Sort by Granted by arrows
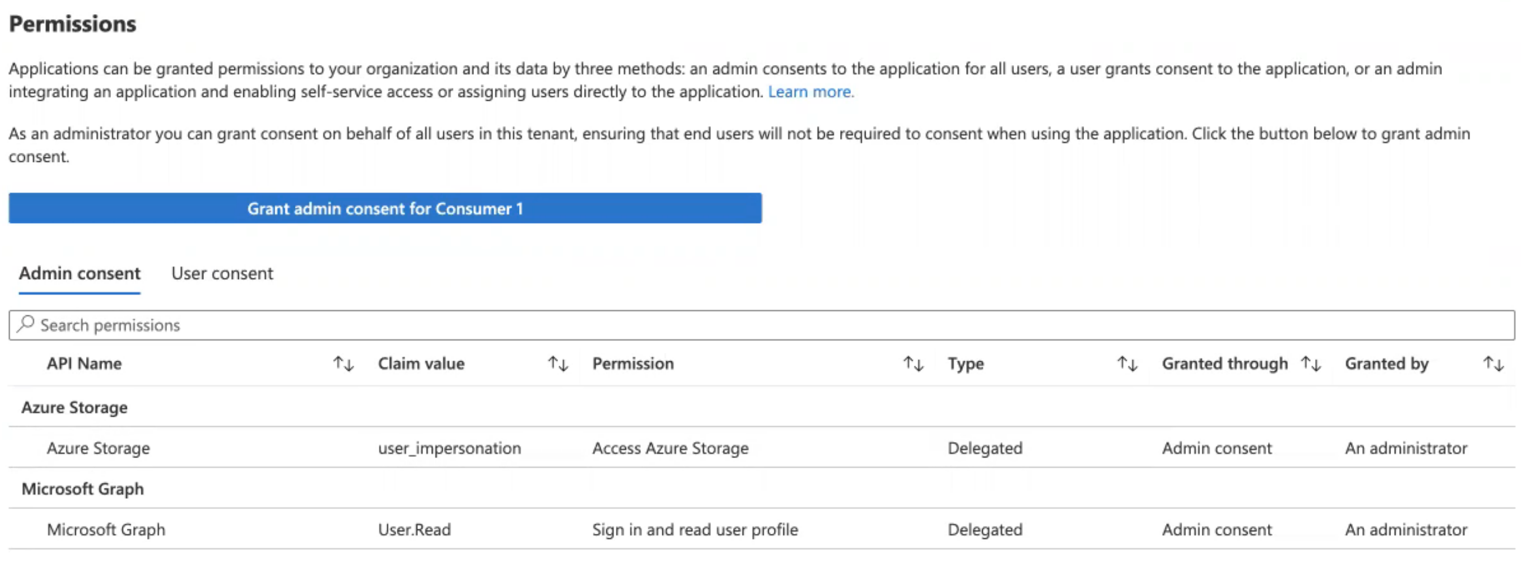Viewport: 1529px width, 561px height. pos(1493,364)
